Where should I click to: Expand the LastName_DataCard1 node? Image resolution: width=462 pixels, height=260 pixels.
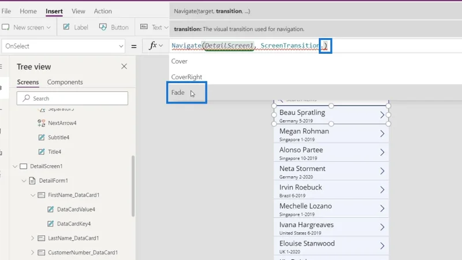pos(33,238)
